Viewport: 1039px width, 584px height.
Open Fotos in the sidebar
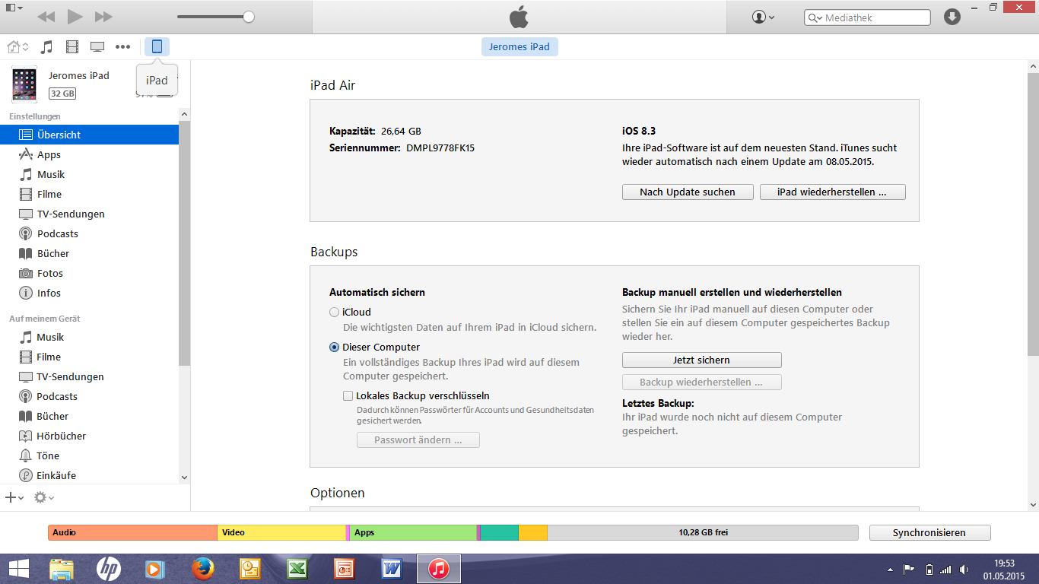click(x=90, y=273)
